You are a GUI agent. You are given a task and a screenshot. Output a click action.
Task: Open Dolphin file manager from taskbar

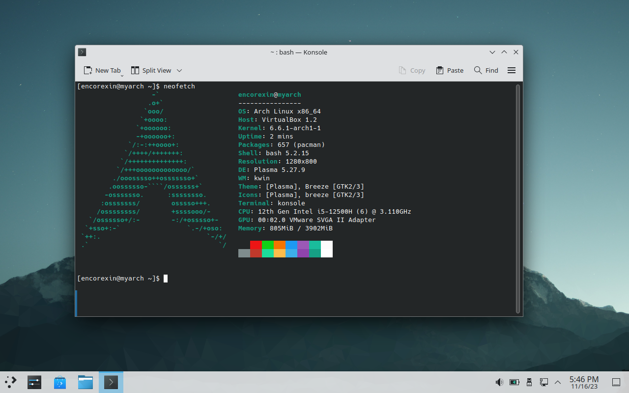[86, 382]
